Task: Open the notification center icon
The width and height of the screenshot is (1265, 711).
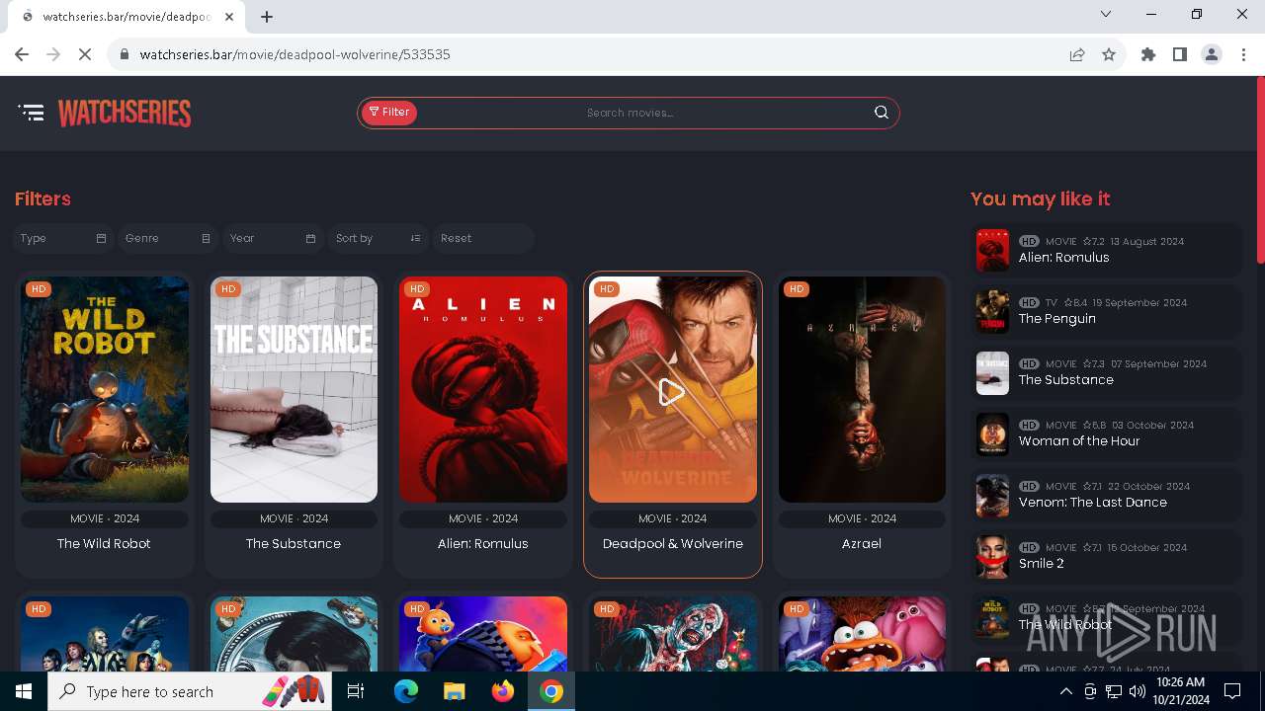Action: pyautogui.click(x=1232, y=691)
